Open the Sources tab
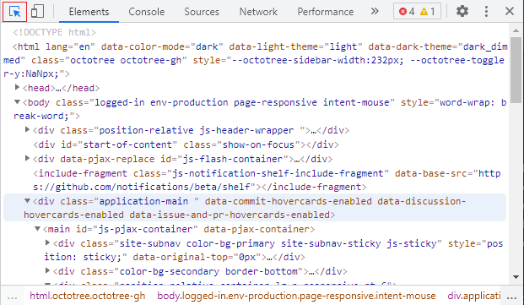Viewport: 524px width, 305px height. point(202,12)
